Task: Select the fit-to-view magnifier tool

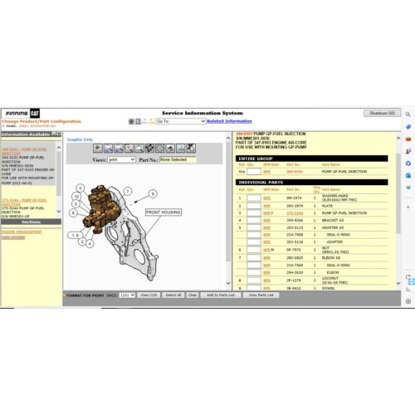Action: [x=139, y=149]
